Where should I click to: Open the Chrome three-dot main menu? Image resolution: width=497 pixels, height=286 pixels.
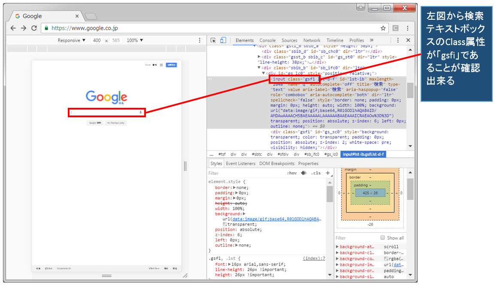408,28
